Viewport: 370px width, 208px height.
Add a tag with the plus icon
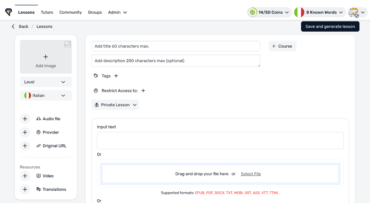(x=116, y=76)
